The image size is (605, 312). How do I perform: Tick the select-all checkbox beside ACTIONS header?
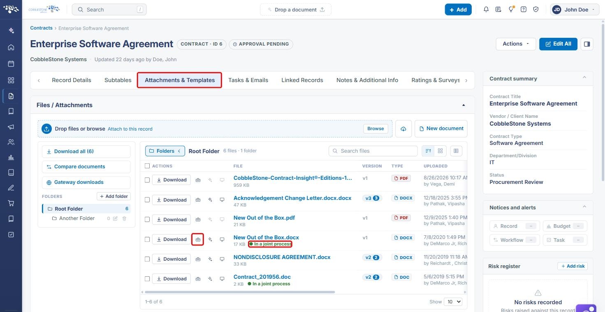click(147, 166)
